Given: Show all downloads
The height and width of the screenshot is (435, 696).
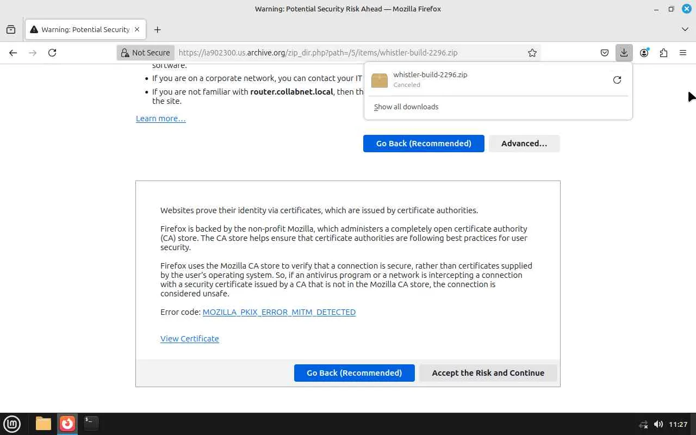Looking at the screenshot, I should [406, 107].
